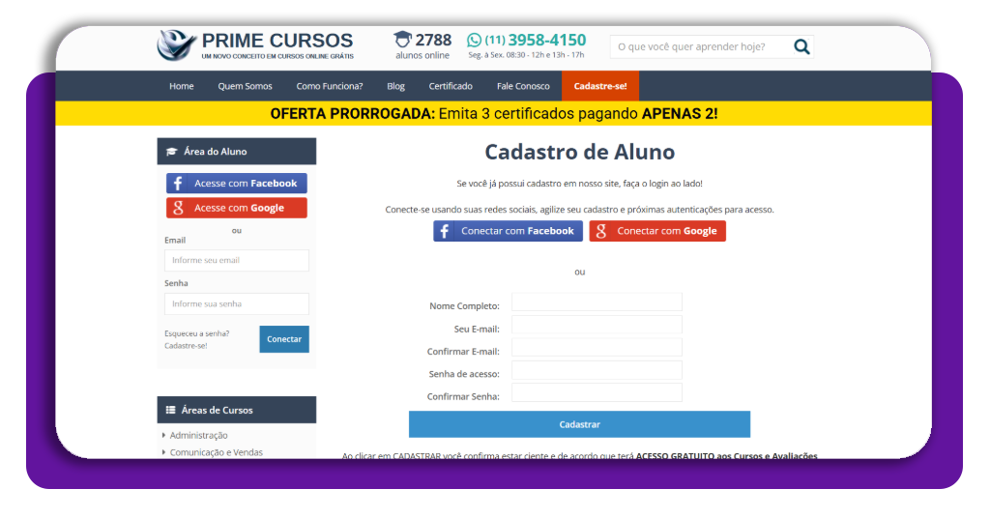This screenshot has width=990, height=518.
Task: Open the Home menu item
Action: click(x=181, y=86)
